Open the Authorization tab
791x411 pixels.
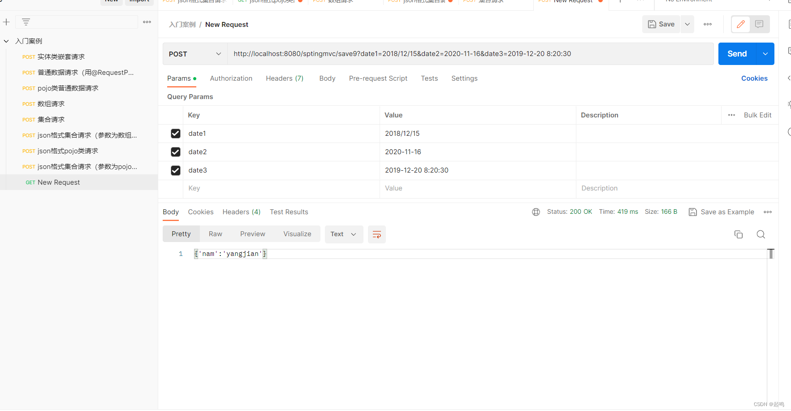click(x=231, y=78)
